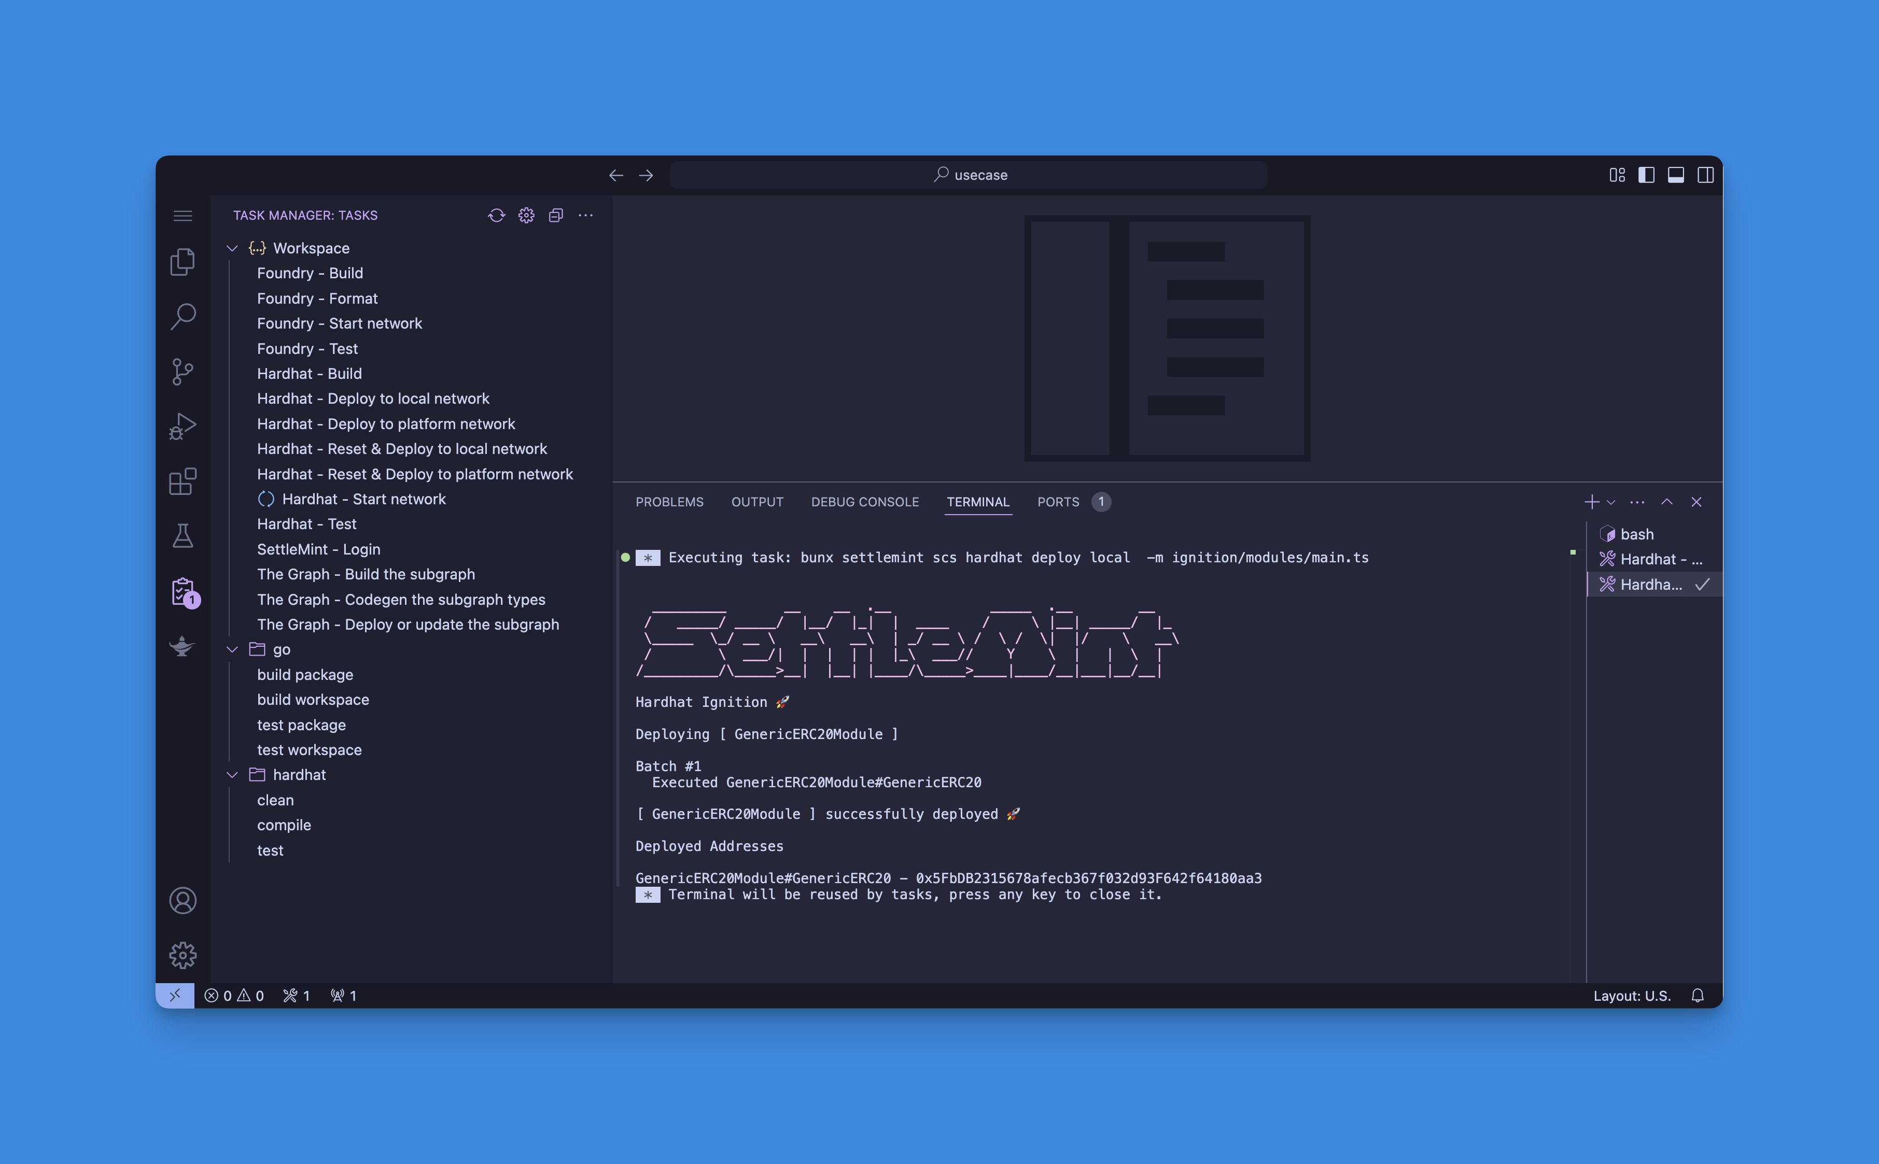Screen dimensions: 1879x1164
Task: Close the terminal panel
Action: point(1696,502)
